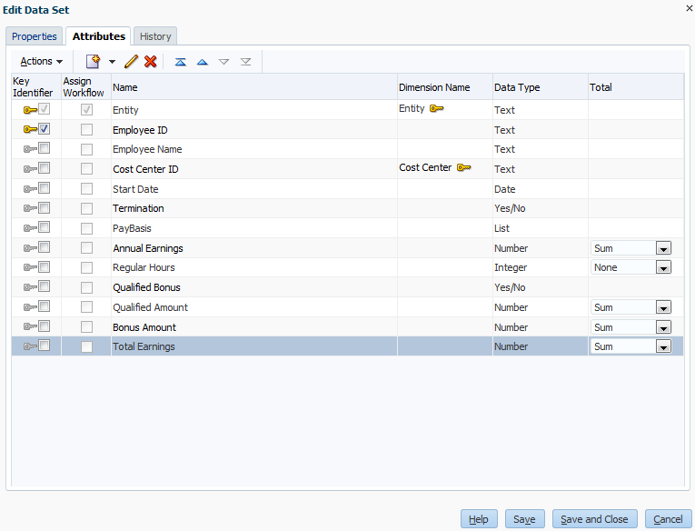Open the History tab

pos(155,36)
